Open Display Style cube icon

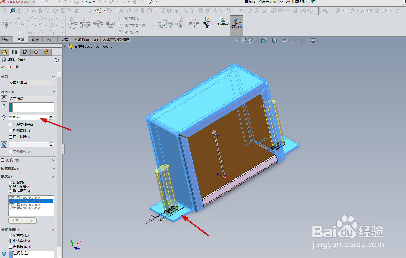pyautogui.click(x=274, y=41)
